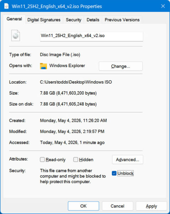170x214 pixels.
Task: Click the Change... button
Action: click(x=120, y=66)
